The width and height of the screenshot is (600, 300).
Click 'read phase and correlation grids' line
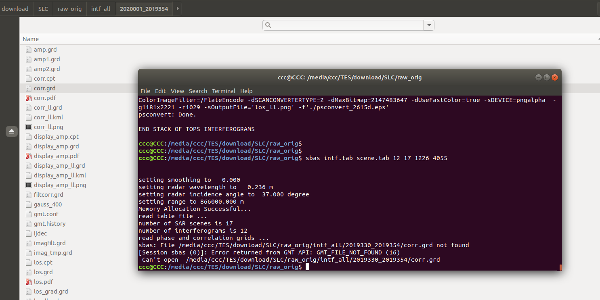click(x=204, y=238)
